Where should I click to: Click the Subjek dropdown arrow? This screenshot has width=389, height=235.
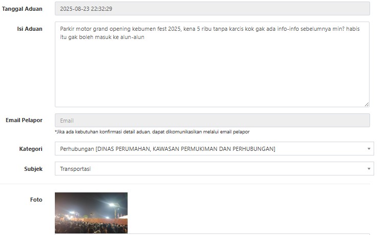tap(368, 169)
